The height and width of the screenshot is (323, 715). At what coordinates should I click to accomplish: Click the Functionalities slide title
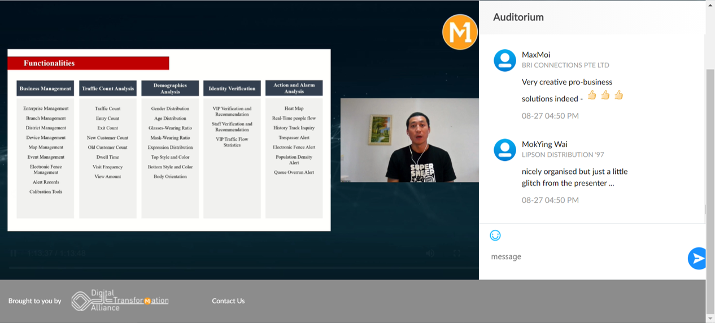click(x=49, y=63)
